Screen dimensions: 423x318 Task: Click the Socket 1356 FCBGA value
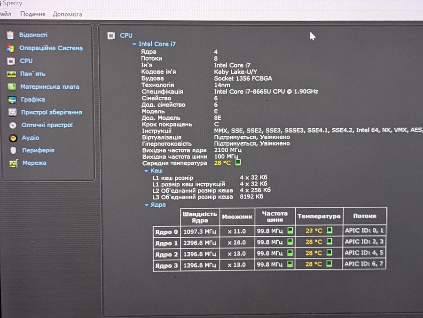point(243,78)
